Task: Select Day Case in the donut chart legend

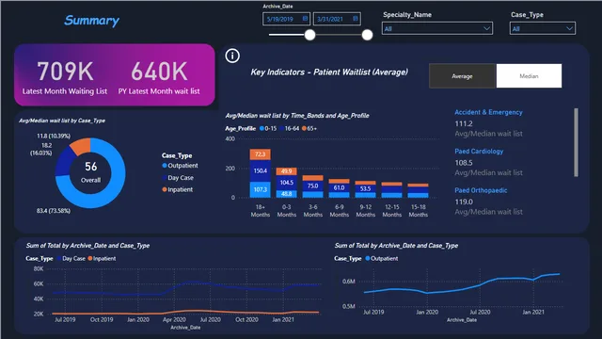Action: click(x=178, y=178)
